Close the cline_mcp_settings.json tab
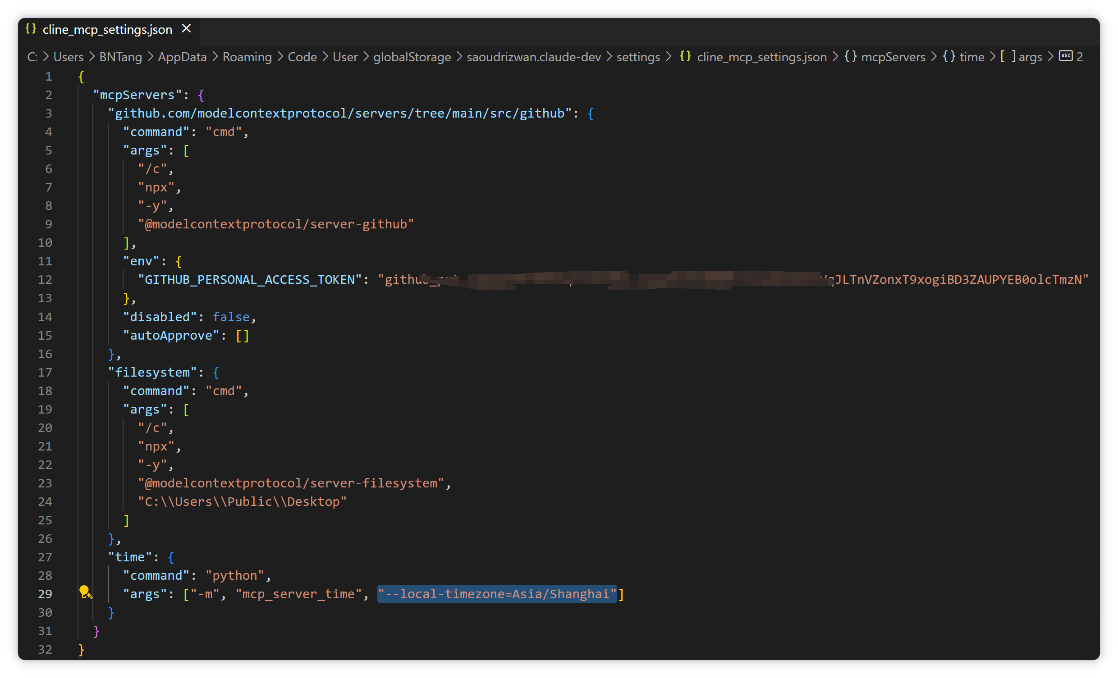 (186, 29)
